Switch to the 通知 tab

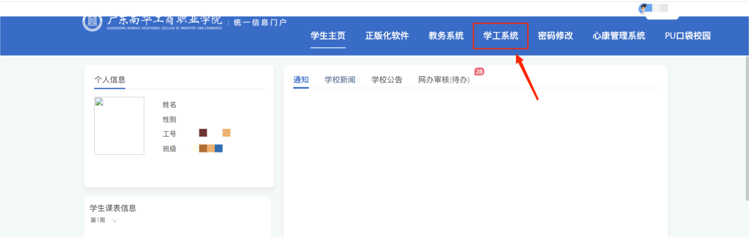pyautogui.click(x=301, y=80)
